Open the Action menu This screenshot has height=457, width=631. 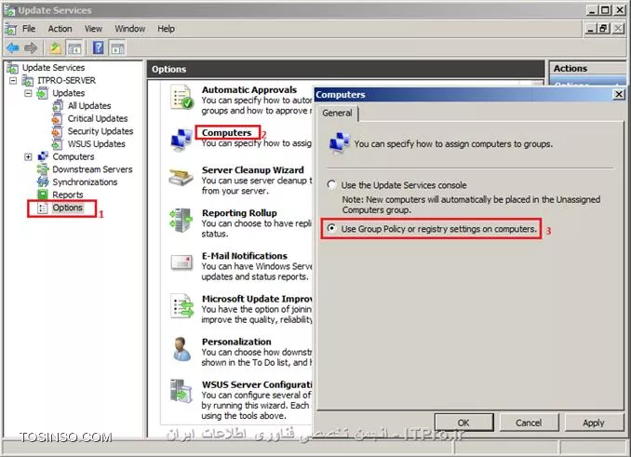[60, 29]
